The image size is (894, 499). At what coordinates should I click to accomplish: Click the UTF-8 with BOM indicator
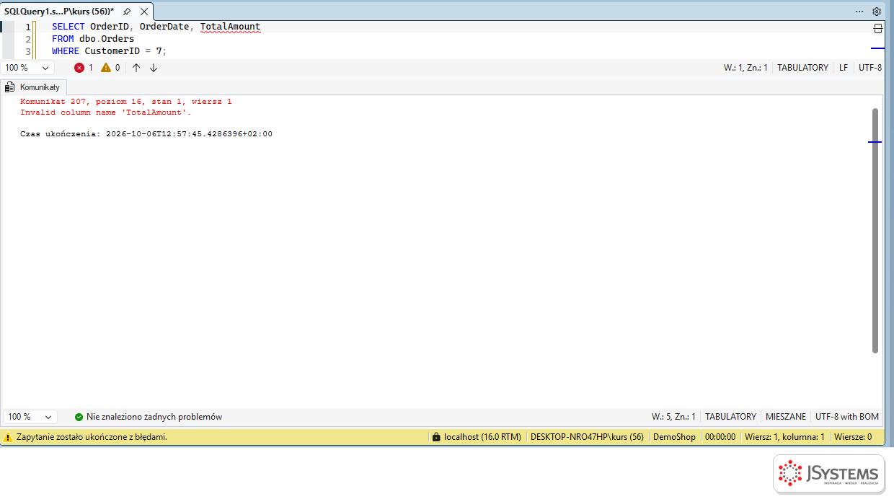(x=847, y=417)
